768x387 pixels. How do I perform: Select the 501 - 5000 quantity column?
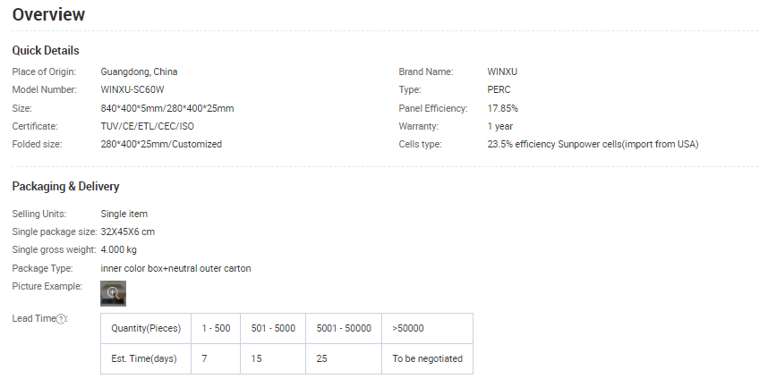[x=273, y=328]
